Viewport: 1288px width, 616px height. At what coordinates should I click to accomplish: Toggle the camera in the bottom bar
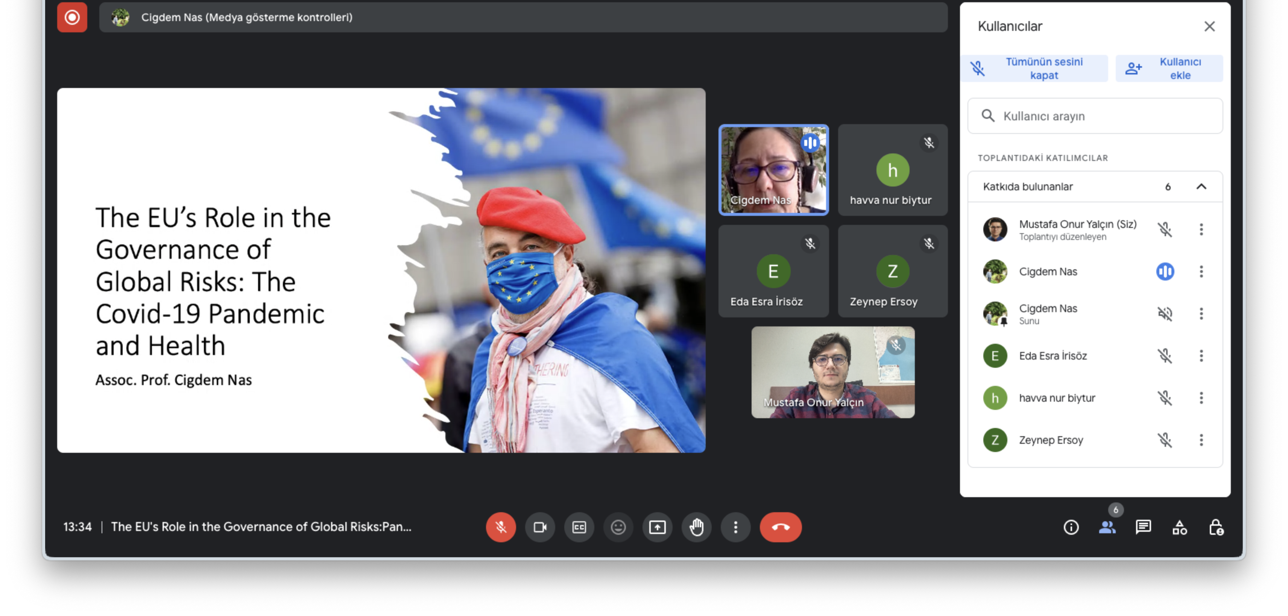point(540,527)
